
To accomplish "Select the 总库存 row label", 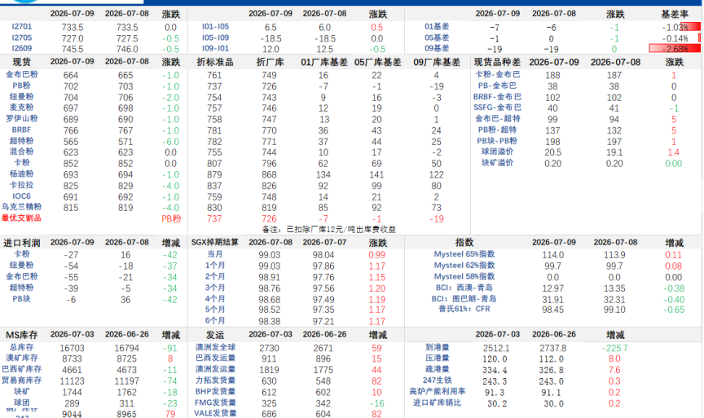I will tap(21, 347).
